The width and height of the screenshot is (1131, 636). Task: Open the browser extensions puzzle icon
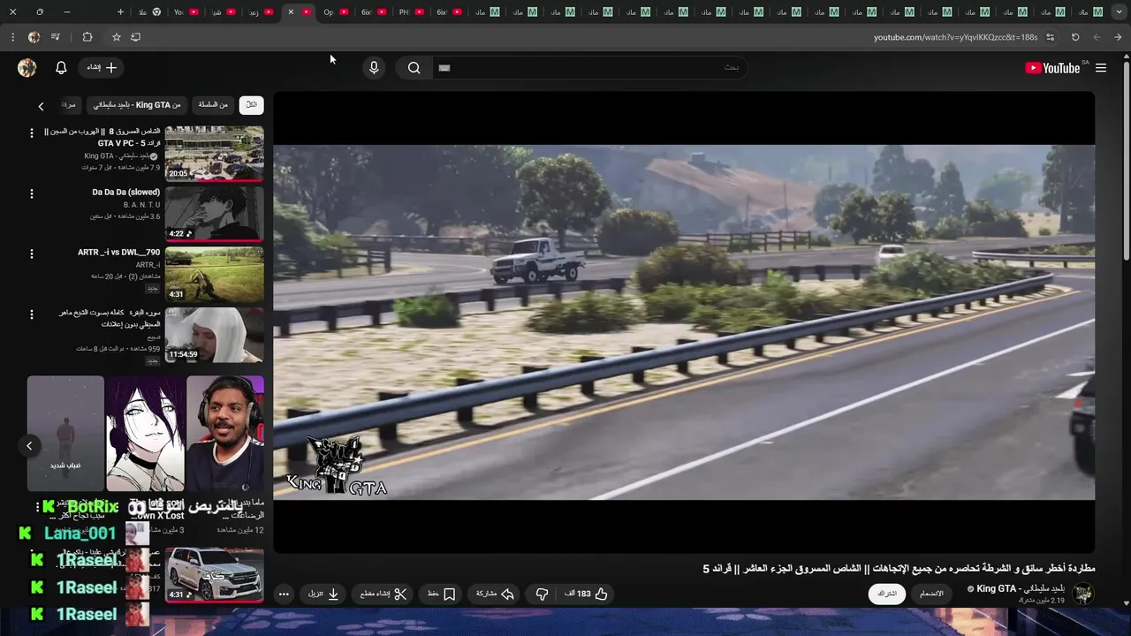pos(87,37)
